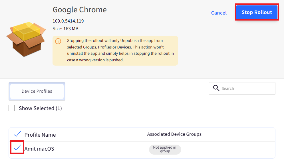Click the Cancel link
Viewport: 284px width, 168px height.
[219, 13]
